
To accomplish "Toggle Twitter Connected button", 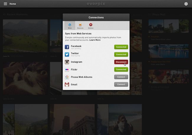I will click(x=121, y=54).
